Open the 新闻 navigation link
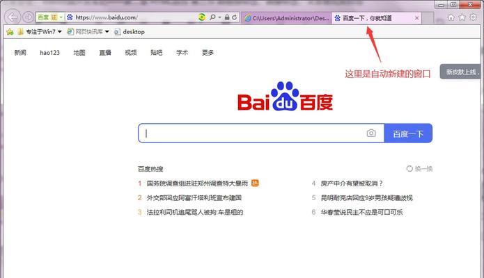 [20, 53]
